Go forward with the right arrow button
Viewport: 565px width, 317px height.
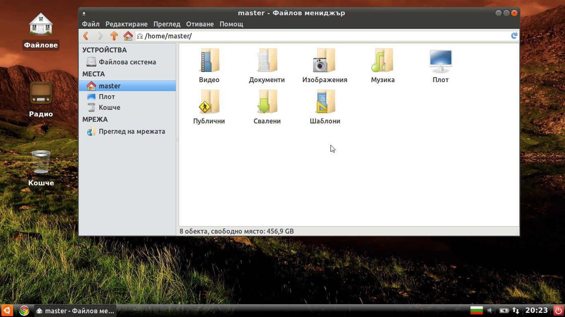point(100,36)
